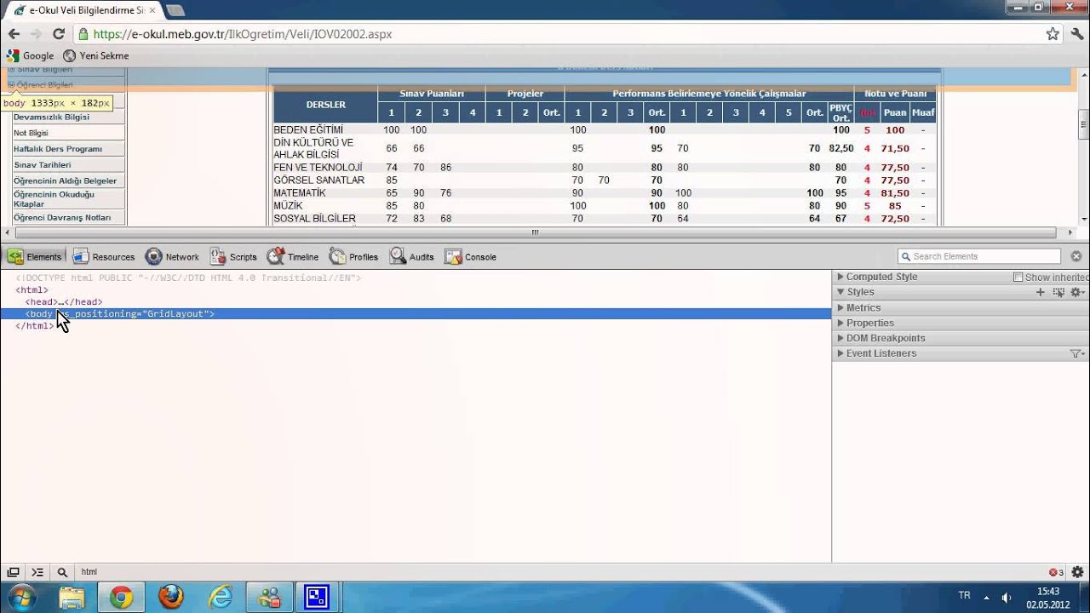Open Internet Explorer from taskbar
1090x613 pixels.
click(x=221, y=598)
